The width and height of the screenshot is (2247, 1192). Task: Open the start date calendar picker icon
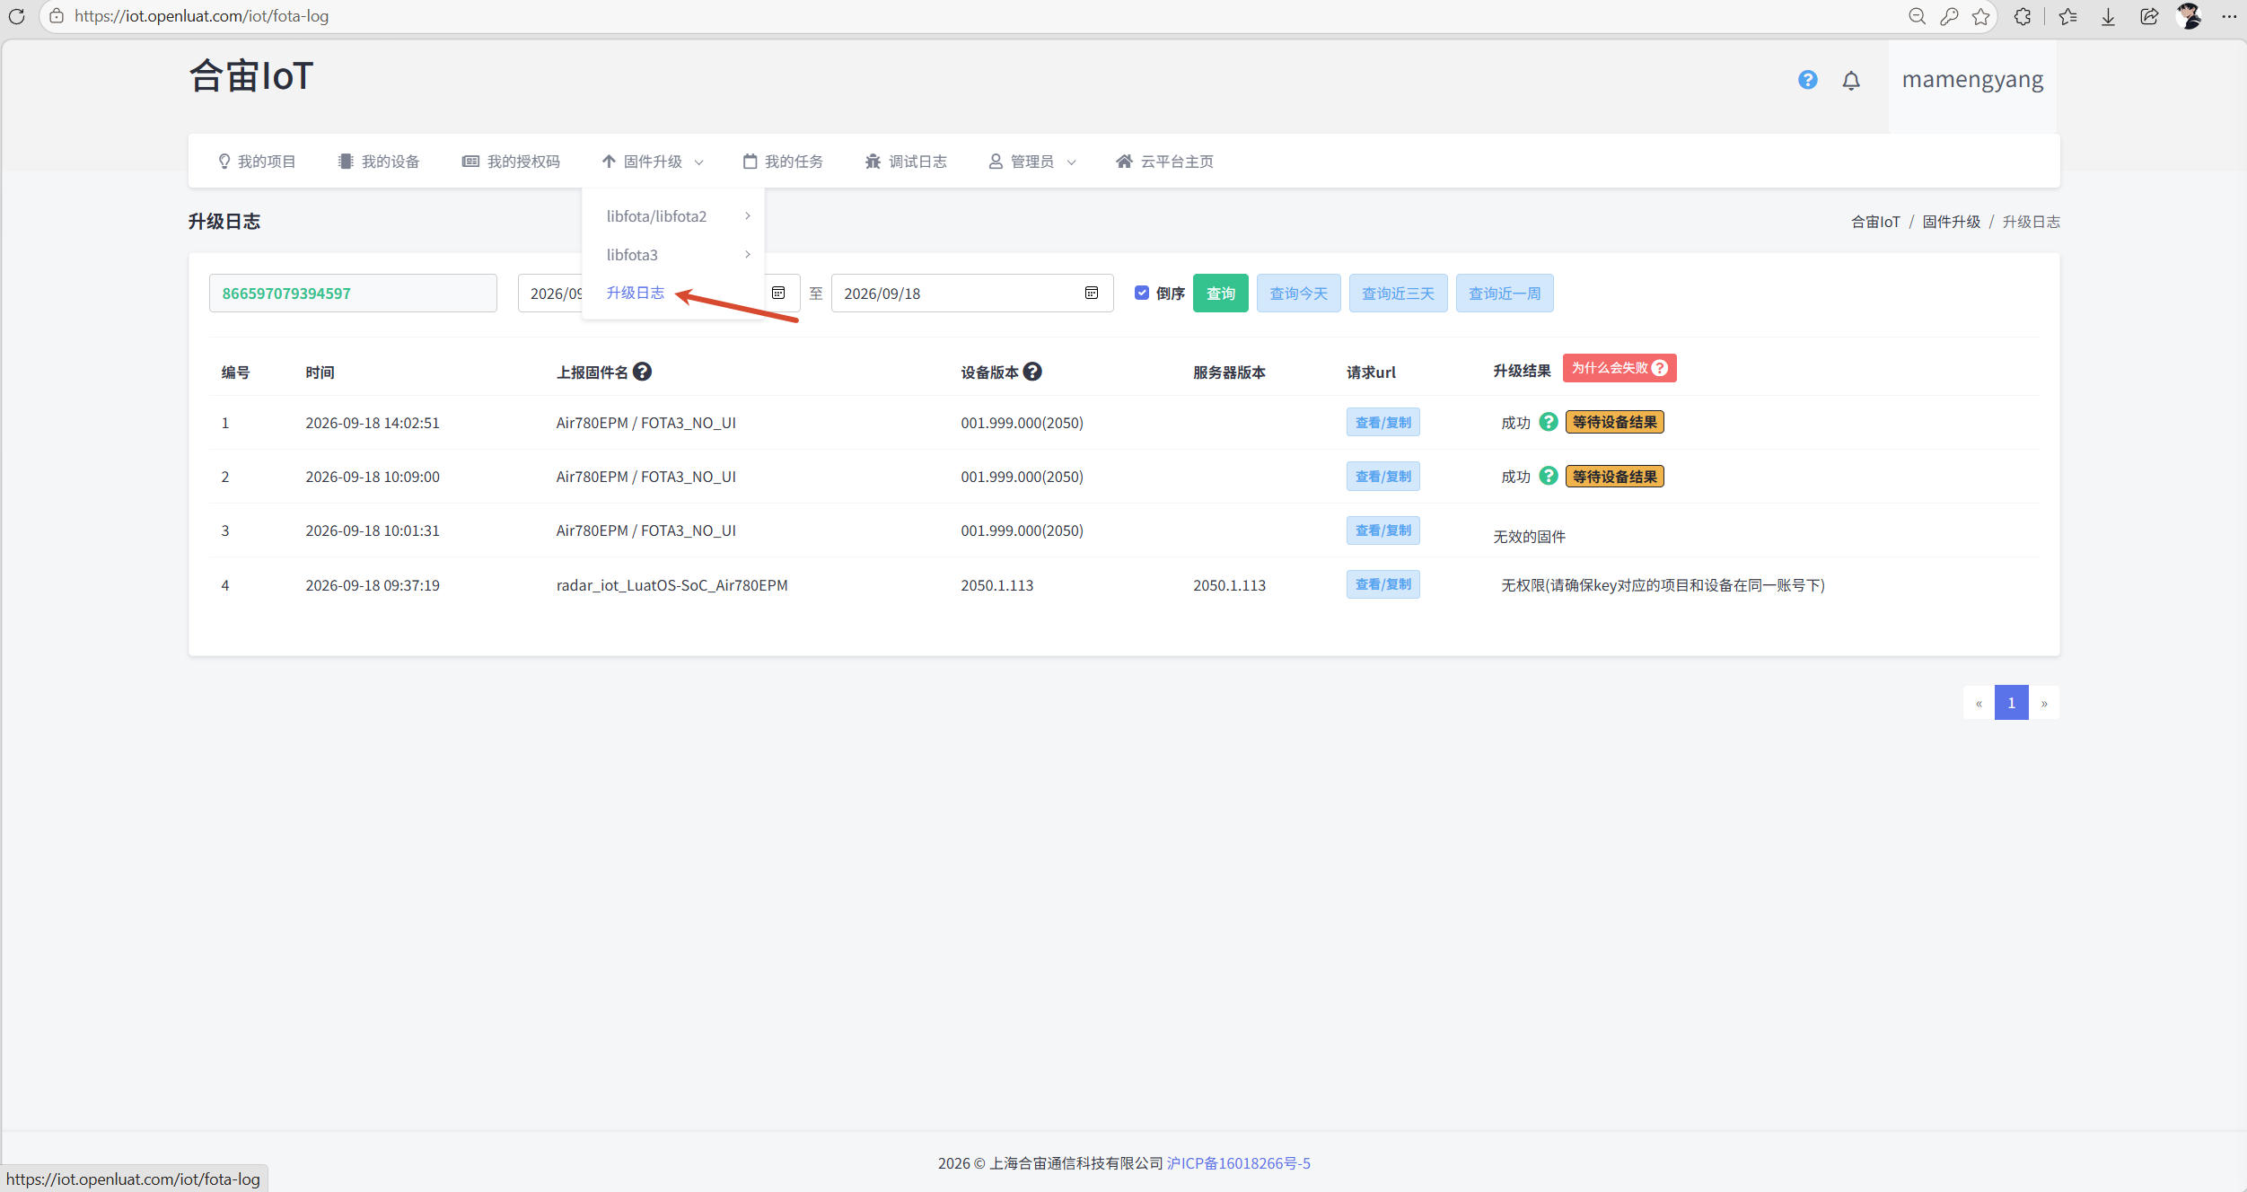click(778, 294)
